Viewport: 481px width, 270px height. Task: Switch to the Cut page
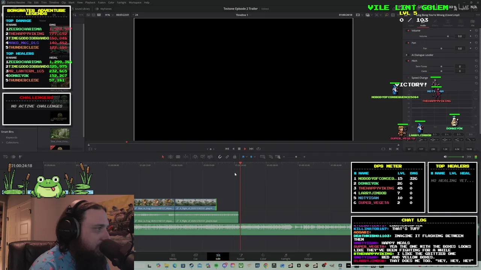(195, 256)
